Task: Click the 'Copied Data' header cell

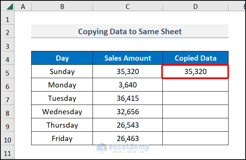Action: click(195, 58)
